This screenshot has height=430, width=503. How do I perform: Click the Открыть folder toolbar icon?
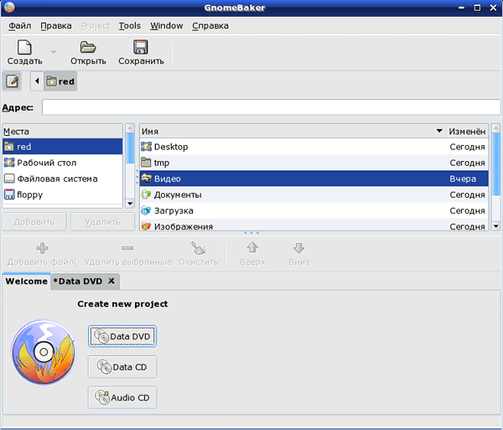pos(88,48)
